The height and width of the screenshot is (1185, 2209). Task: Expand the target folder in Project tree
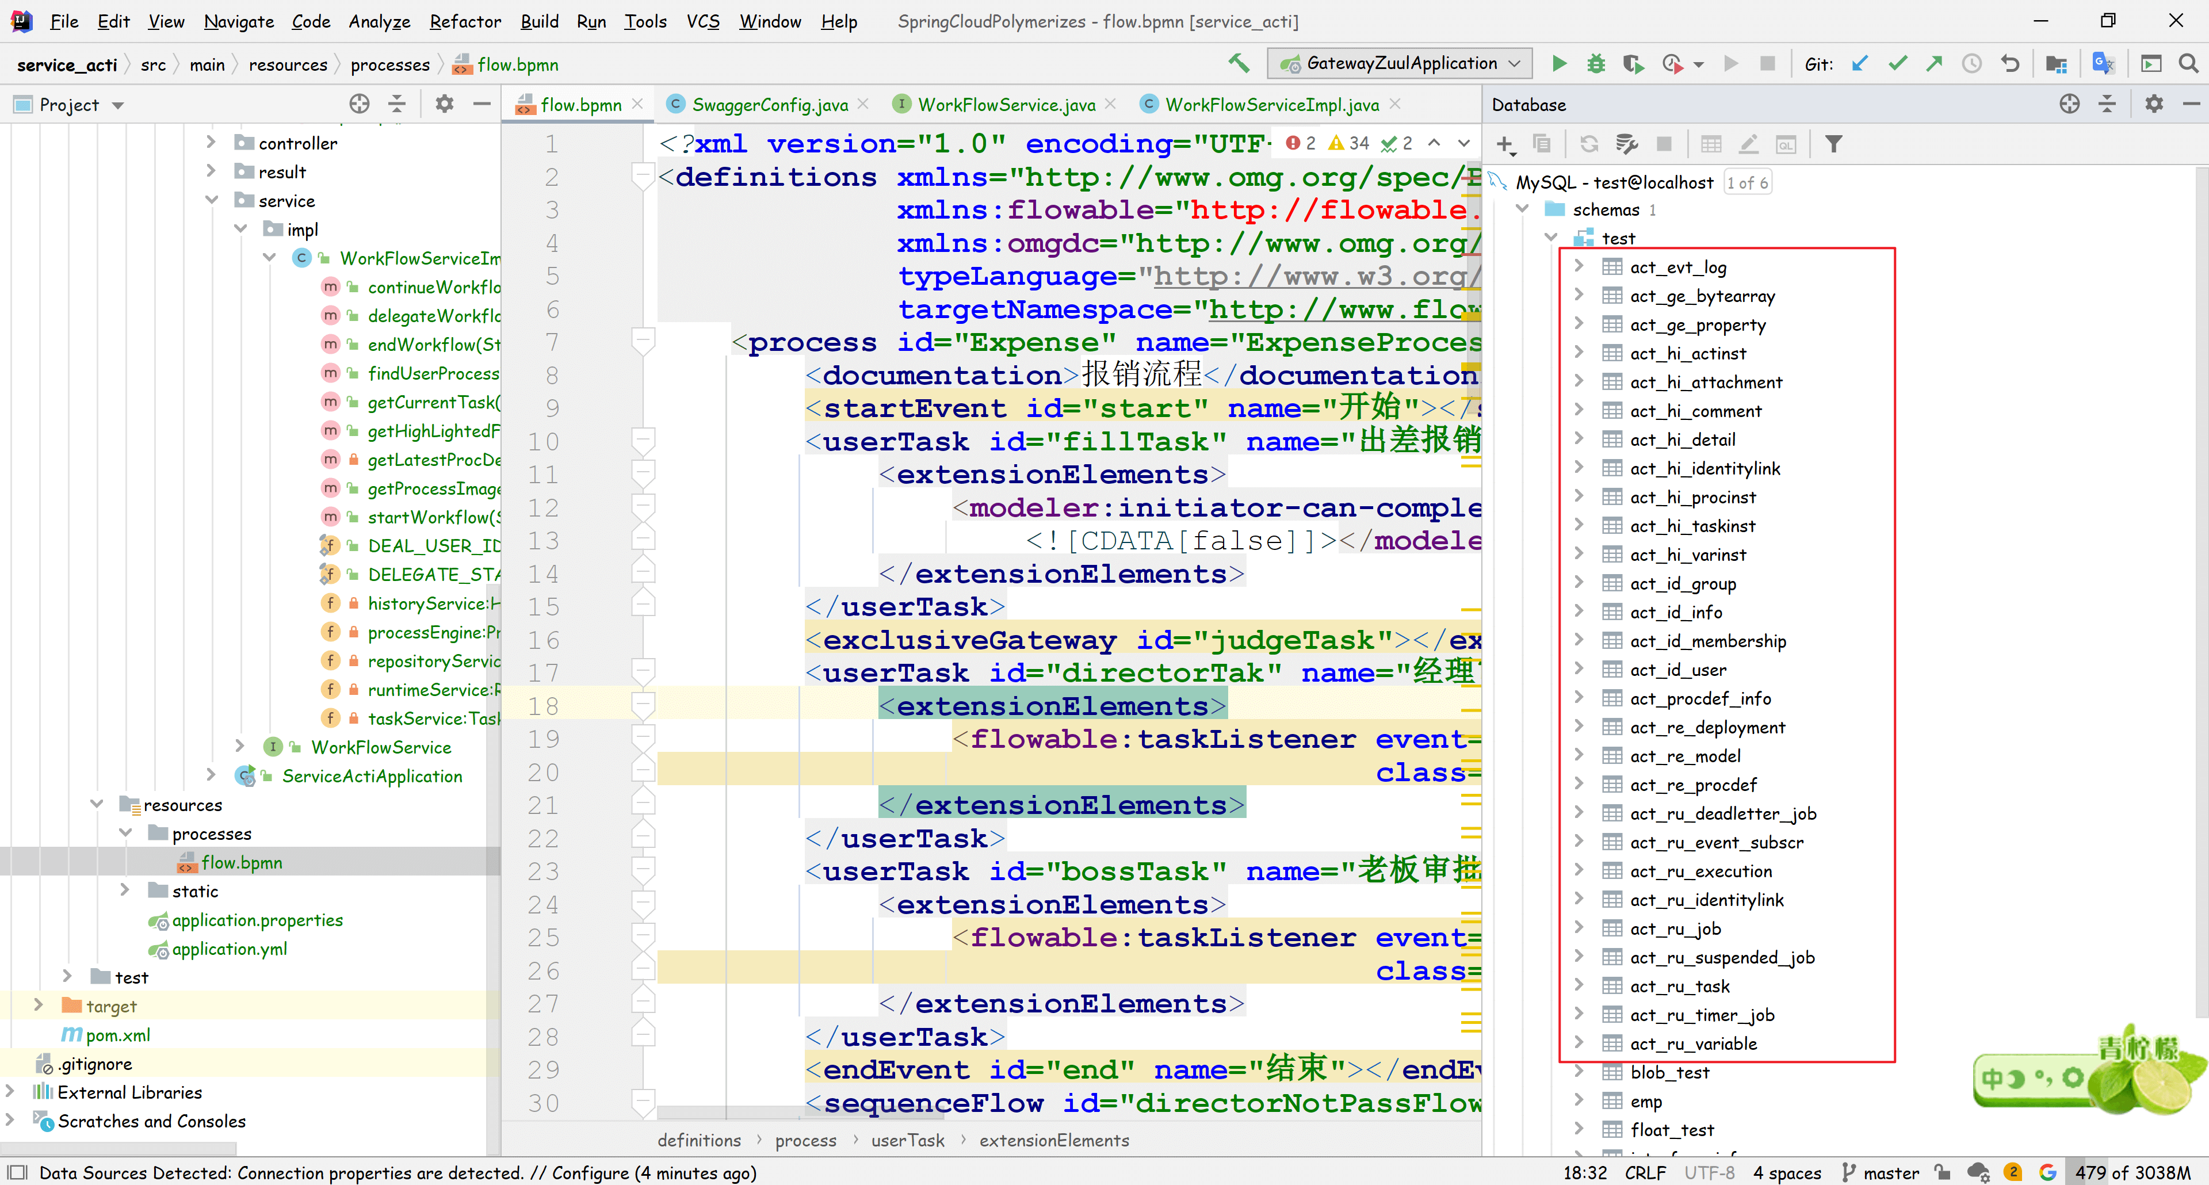click(38, 1005)
